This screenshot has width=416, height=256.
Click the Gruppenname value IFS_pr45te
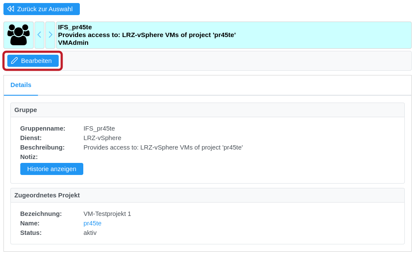pos(99,128)
